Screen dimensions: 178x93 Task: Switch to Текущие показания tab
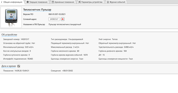click(x=37, y=2)
